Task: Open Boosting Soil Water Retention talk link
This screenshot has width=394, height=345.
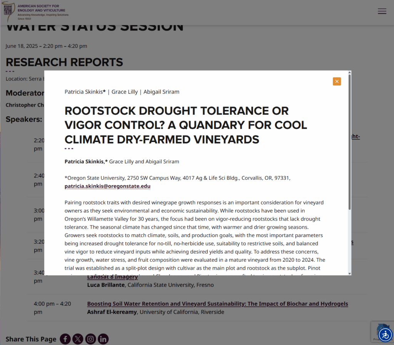Action: click(x=218, y=304)
